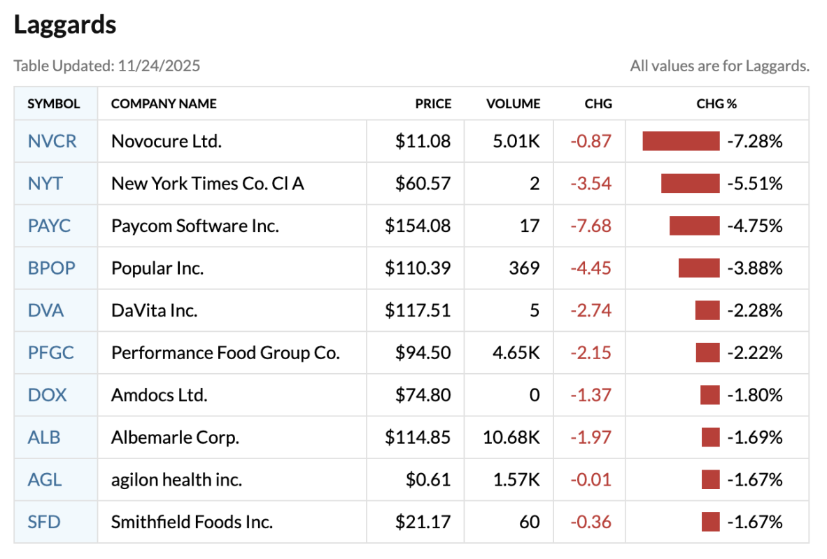Click the Laggards heading

pyautogui.click(x=65, y=25)
